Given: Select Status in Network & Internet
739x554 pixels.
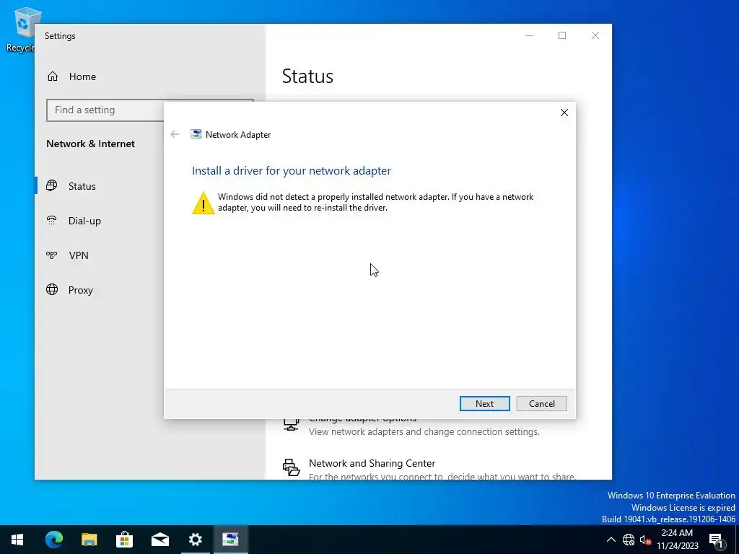Looking at the screenshot, I should click(x=82, y=186).
